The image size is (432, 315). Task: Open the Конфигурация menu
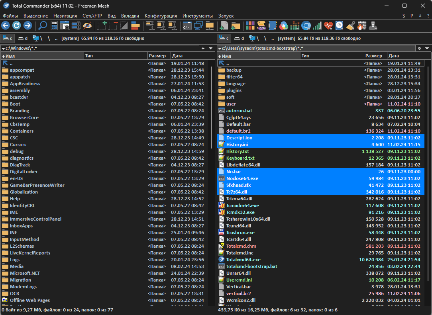[x=161, y=16]
